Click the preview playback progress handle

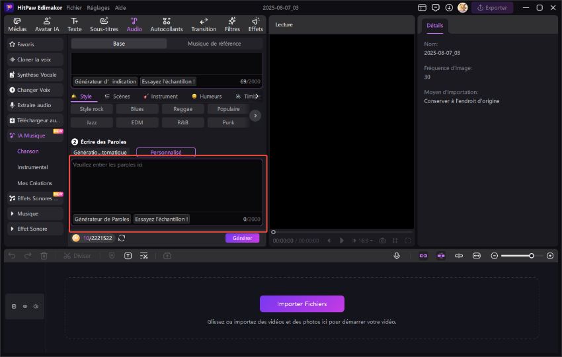click(274, 232)
